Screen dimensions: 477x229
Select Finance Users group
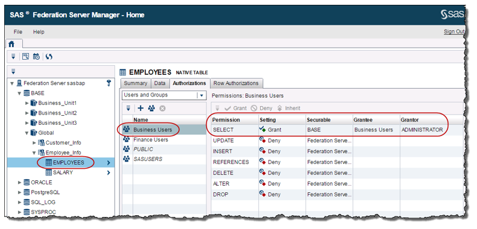164,140
